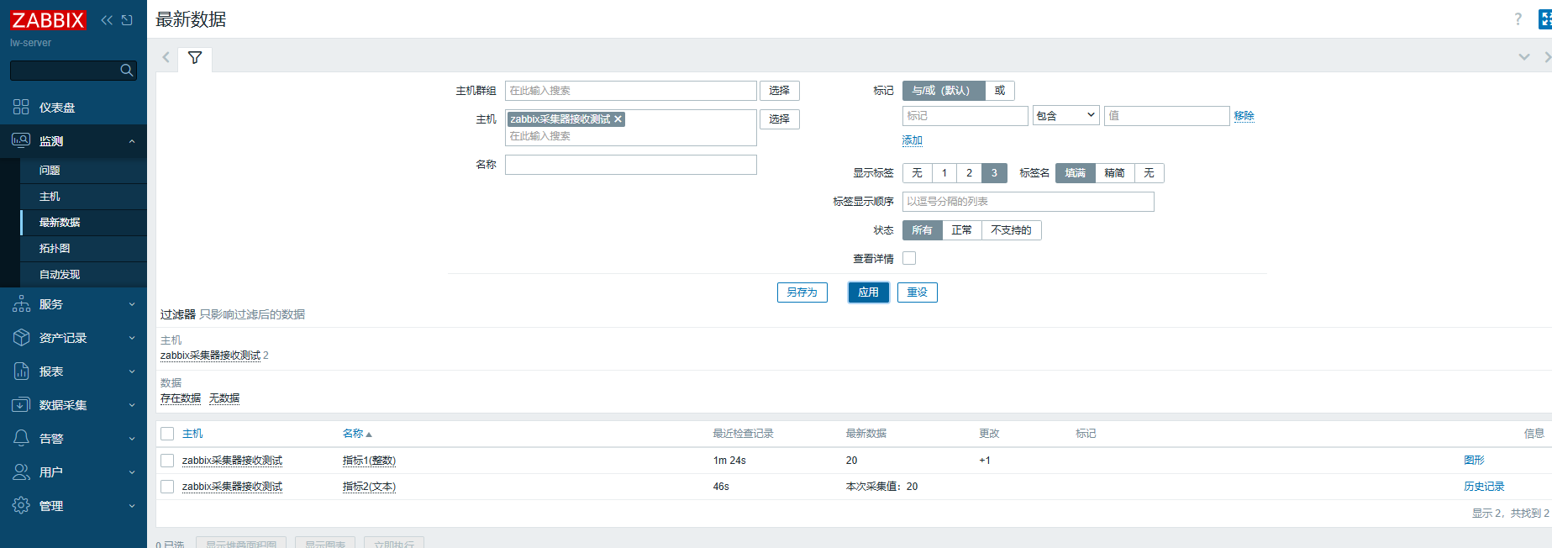Image resolution: width=1552 pixels, height=548 pixels.
Task: Open the 包含 tag operator dropdown
Action: (x=1066, y=116)
